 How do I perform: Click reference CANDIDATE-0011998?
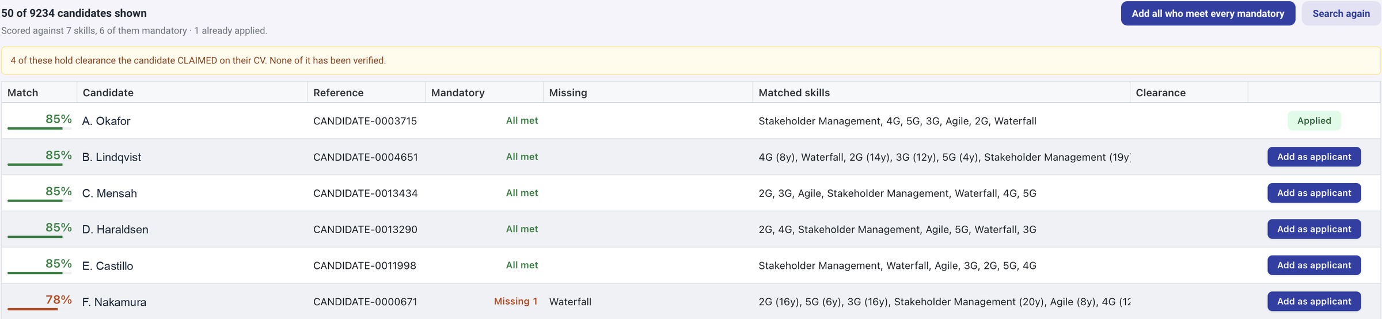point(365,265)
